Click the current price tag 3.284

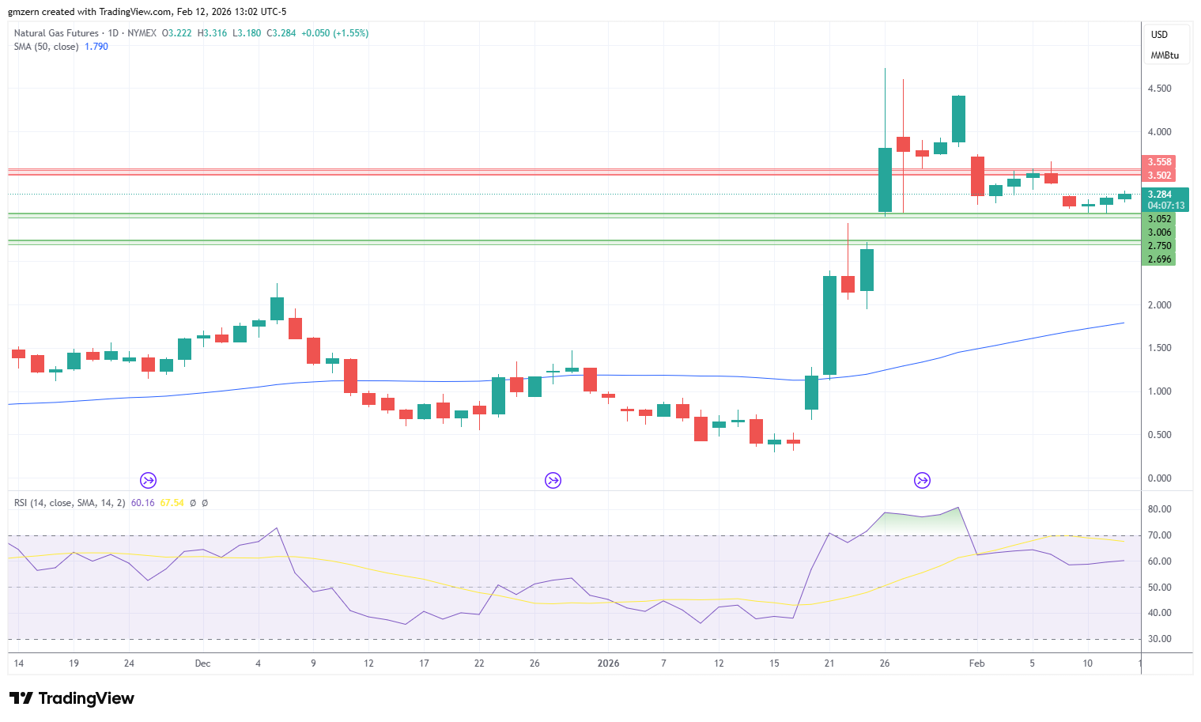point(1160,195)
